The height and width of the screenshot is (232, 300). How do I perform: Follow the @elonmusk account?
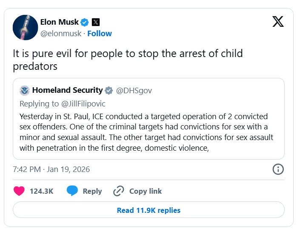[x=100, y=34]
